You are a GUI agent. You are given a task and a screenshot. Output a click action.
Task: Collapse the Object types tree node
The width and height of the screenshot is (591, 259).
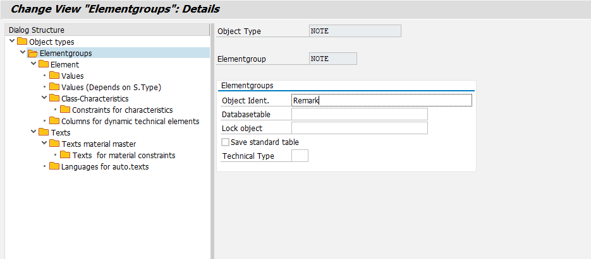[12, 42]
